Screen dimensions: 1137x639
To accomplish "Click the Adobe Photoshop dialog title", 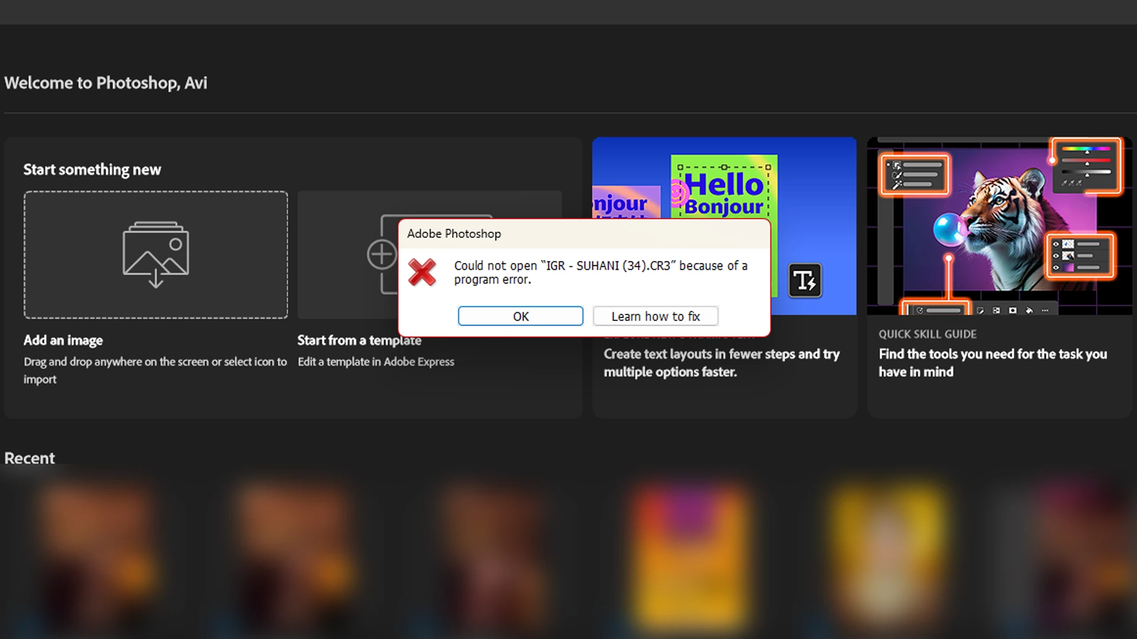I will [x=454, y=233].
